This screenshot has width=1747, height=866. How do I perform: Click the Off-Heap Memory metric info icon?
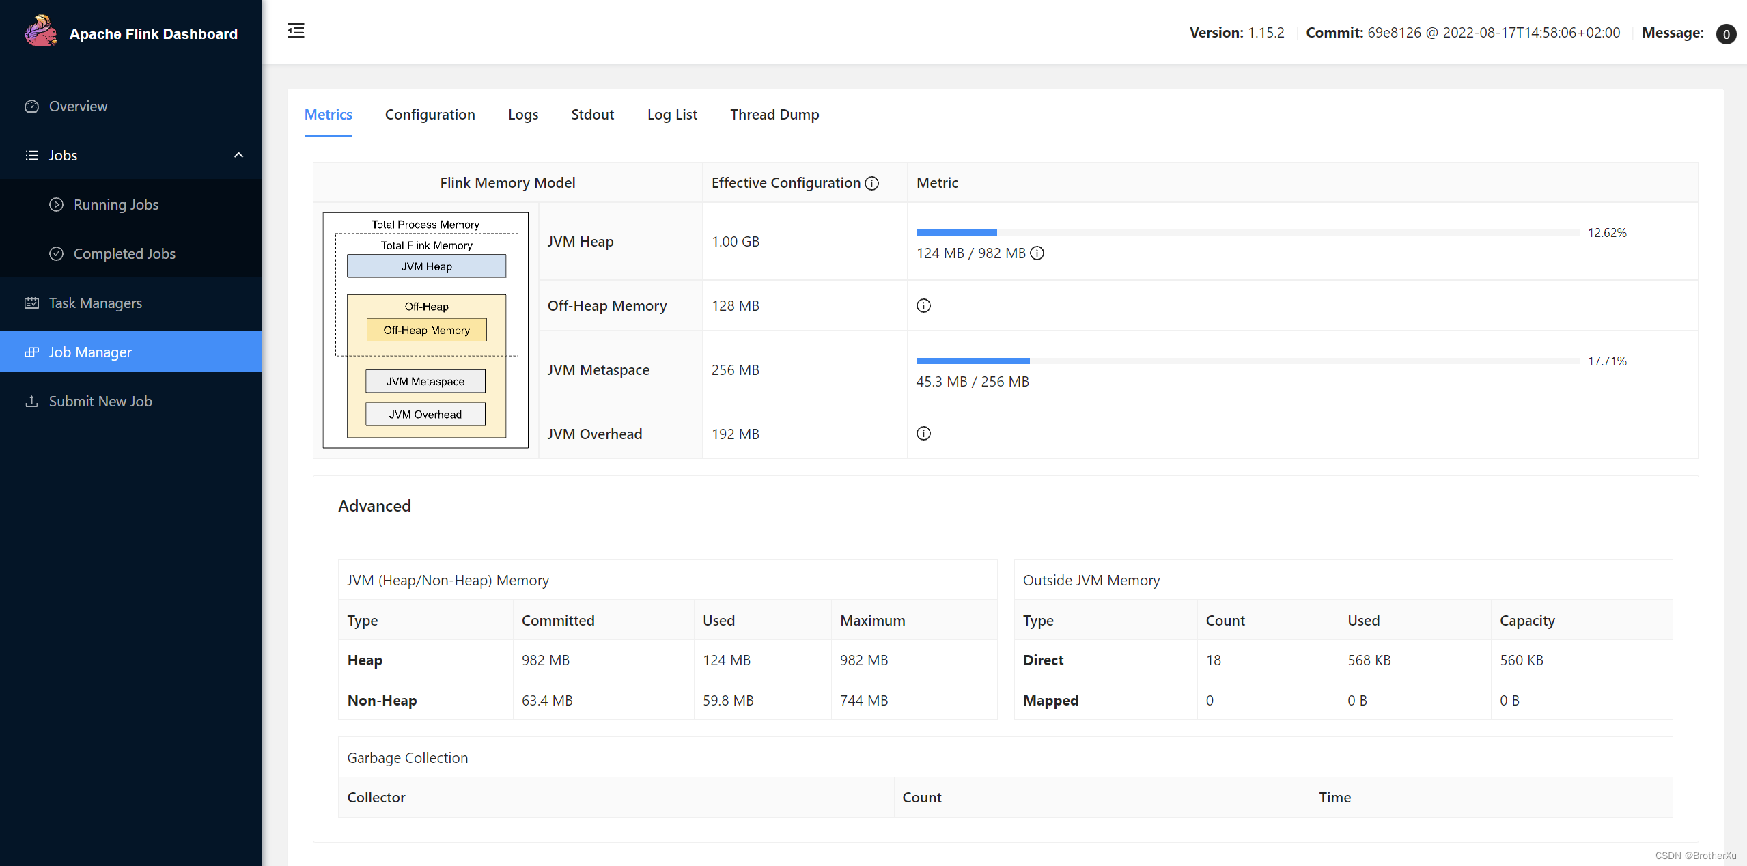923,305
